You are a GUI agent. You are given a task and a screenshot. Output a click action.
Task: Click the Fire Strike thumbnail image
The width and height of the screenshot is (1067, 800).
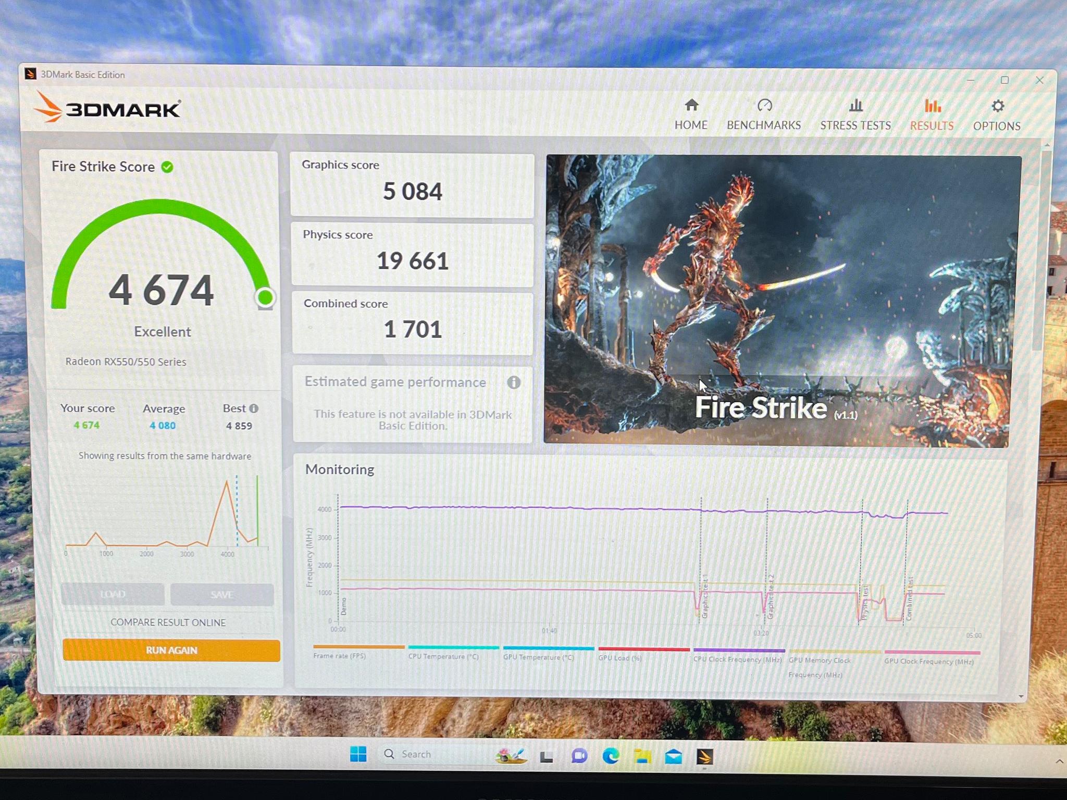point(781,301)
